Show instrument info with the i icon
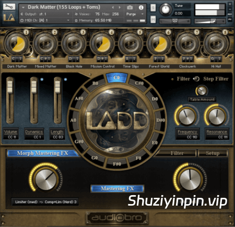Image resolution: width=235 pixels, height=227 pixels. (141, 7)
